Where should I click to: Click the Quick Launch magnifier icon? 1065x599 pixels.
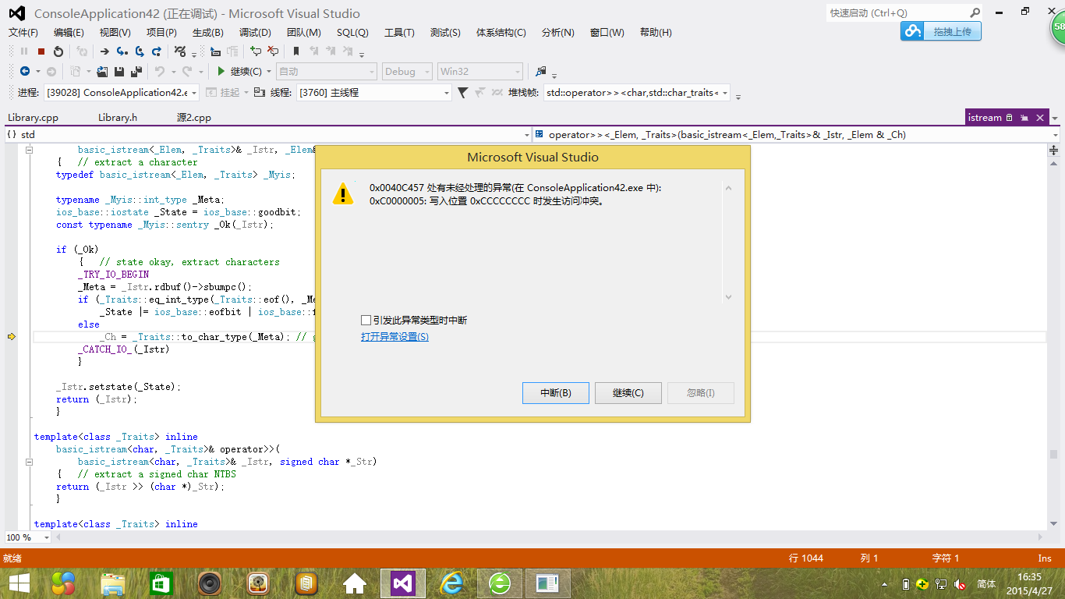tap(975, 12)
